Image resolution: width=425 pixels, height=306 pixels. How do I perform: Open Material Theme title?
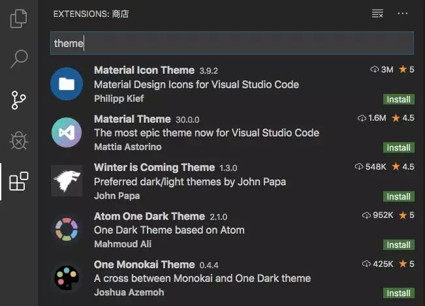[133, 119]
